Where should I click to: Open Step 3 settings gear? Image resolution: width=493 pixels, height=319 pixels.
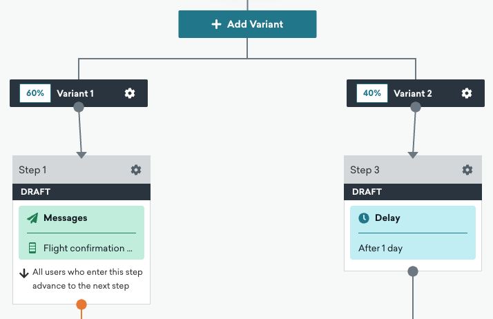pos(467,170)
